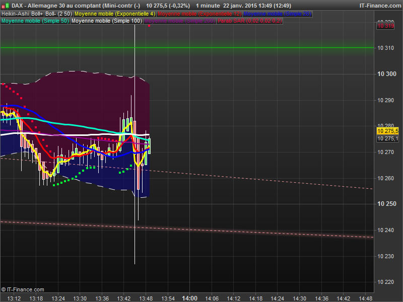
Task: Click the IT-Finance.com link in the top corner
Action: point(380,6)
